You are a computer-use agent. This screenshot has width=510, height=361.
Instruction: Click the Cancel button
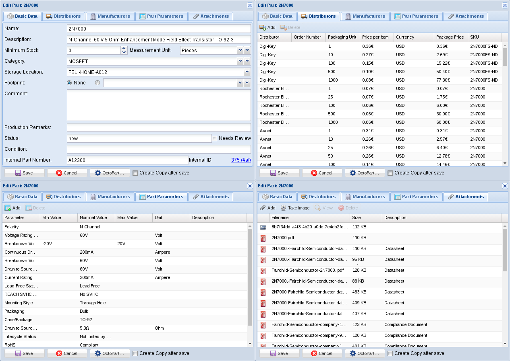click(x=67, y=172)
